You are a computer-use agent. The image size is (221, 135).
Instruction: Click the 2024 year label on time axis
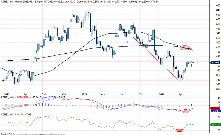84,94
